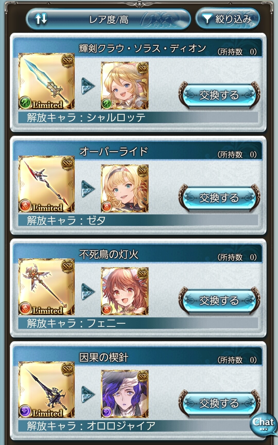Screen dimensions: 278x445
Task: Click arrow between 輝剣 sword and シャルロッテ
Action: (88, 86)
